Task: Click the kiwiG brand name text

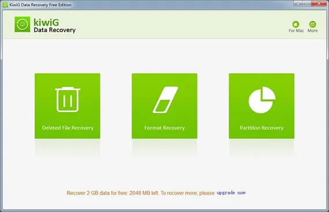Action: (46, 22)
